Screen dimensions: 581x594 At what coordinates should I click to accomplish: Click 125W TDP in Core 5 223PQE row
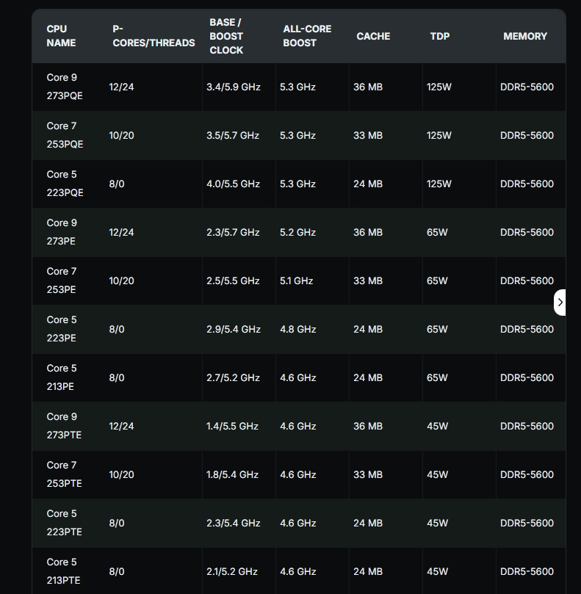tap(439, 184)
